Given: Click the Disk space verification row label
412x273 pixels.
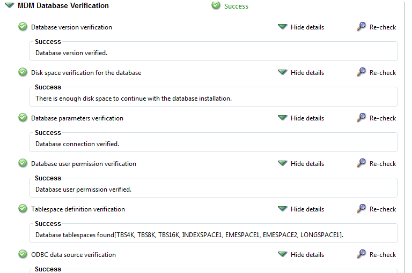Looking at the screenshot, I should point(86,73).
